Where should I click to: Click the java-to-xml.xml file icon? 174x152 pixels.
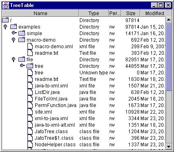click(x=30, y=85)
